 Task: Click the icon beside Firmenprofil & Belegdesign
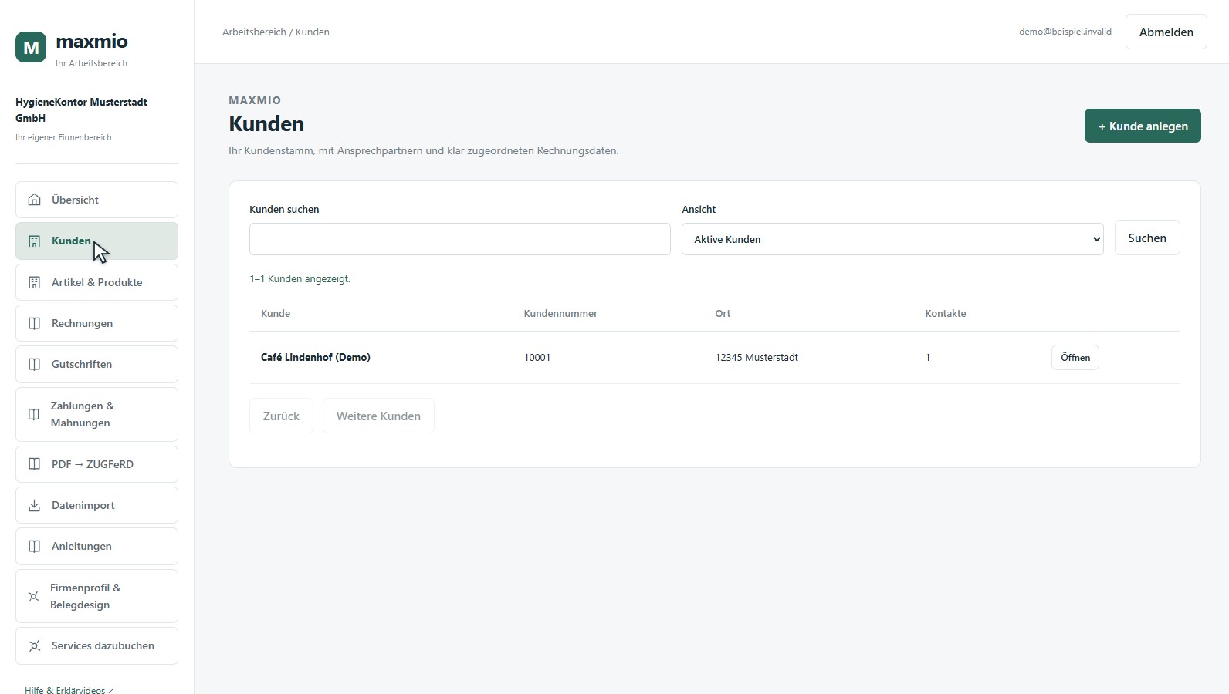tap(33, 596)
